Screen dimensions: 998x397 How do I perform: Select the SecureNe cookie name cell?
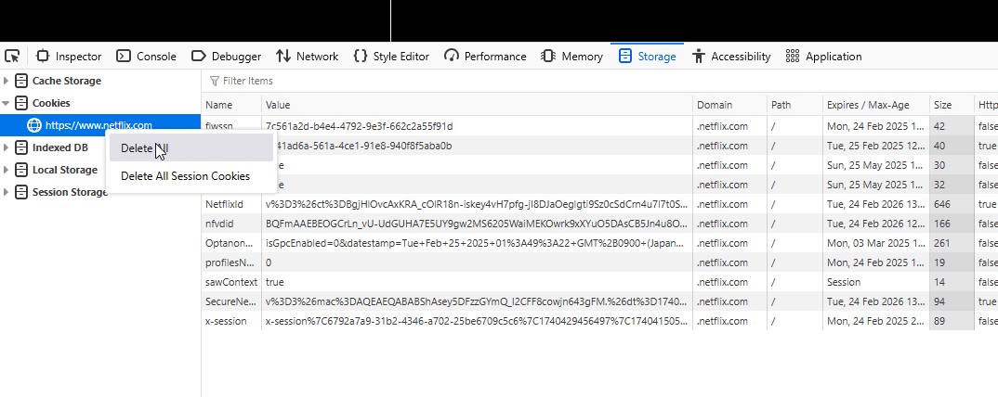[231, 301]
